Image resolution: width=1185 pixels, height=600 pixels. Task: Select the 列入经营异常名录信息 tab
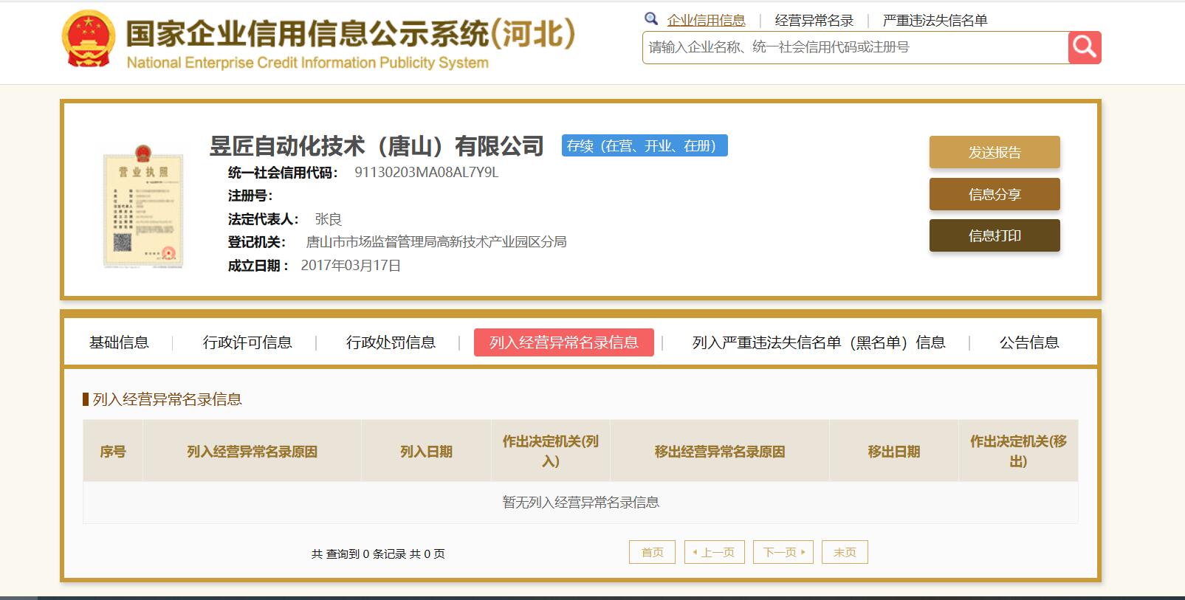tap(564, 342)
